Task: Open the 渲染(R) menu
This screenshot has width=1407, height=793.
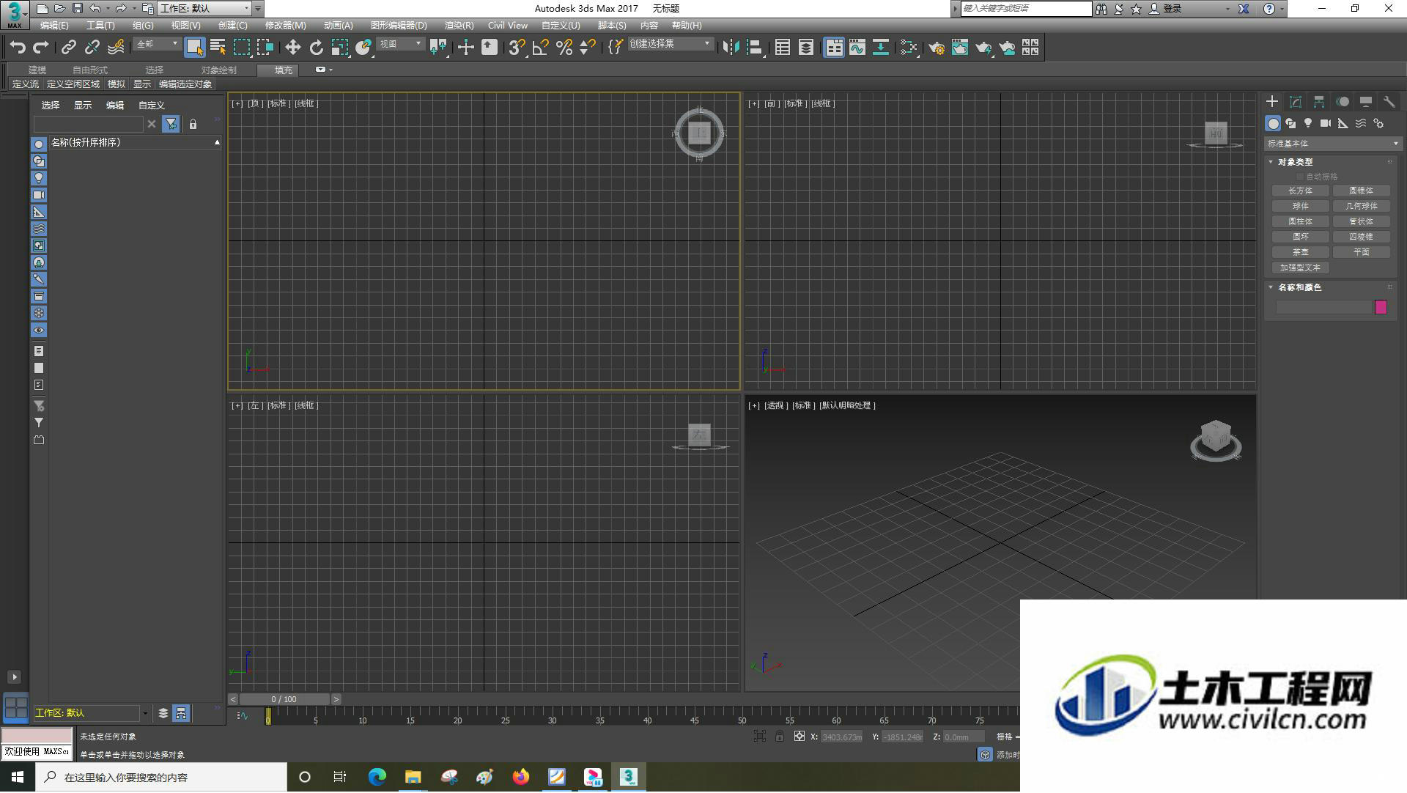Action: (459, 26)
